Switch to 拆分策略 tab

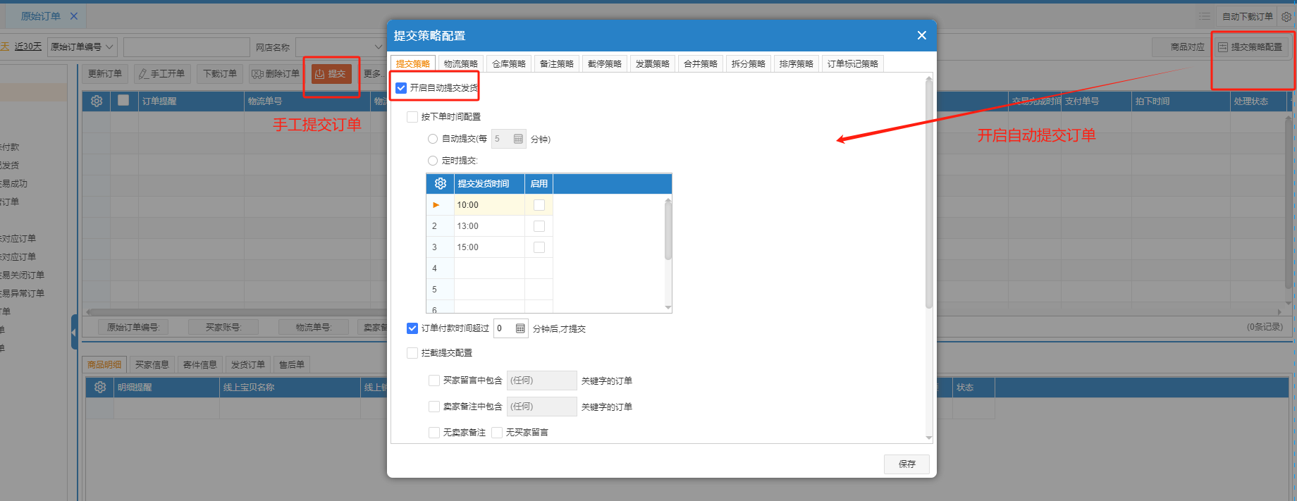(x=749, y=64)
